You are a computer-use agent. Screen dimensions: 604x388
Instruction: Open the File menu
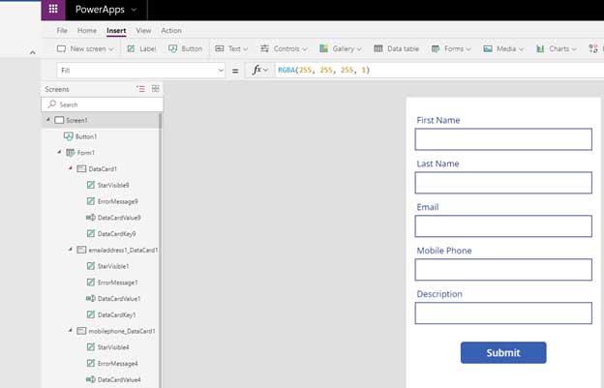coord(62,30)
